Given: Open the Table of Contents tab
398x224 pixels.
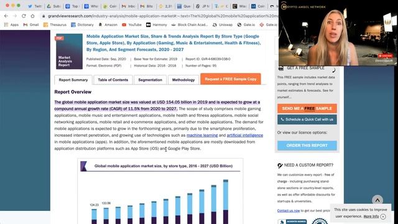Looking at the screenshot, I should click(x=113, y=80).
